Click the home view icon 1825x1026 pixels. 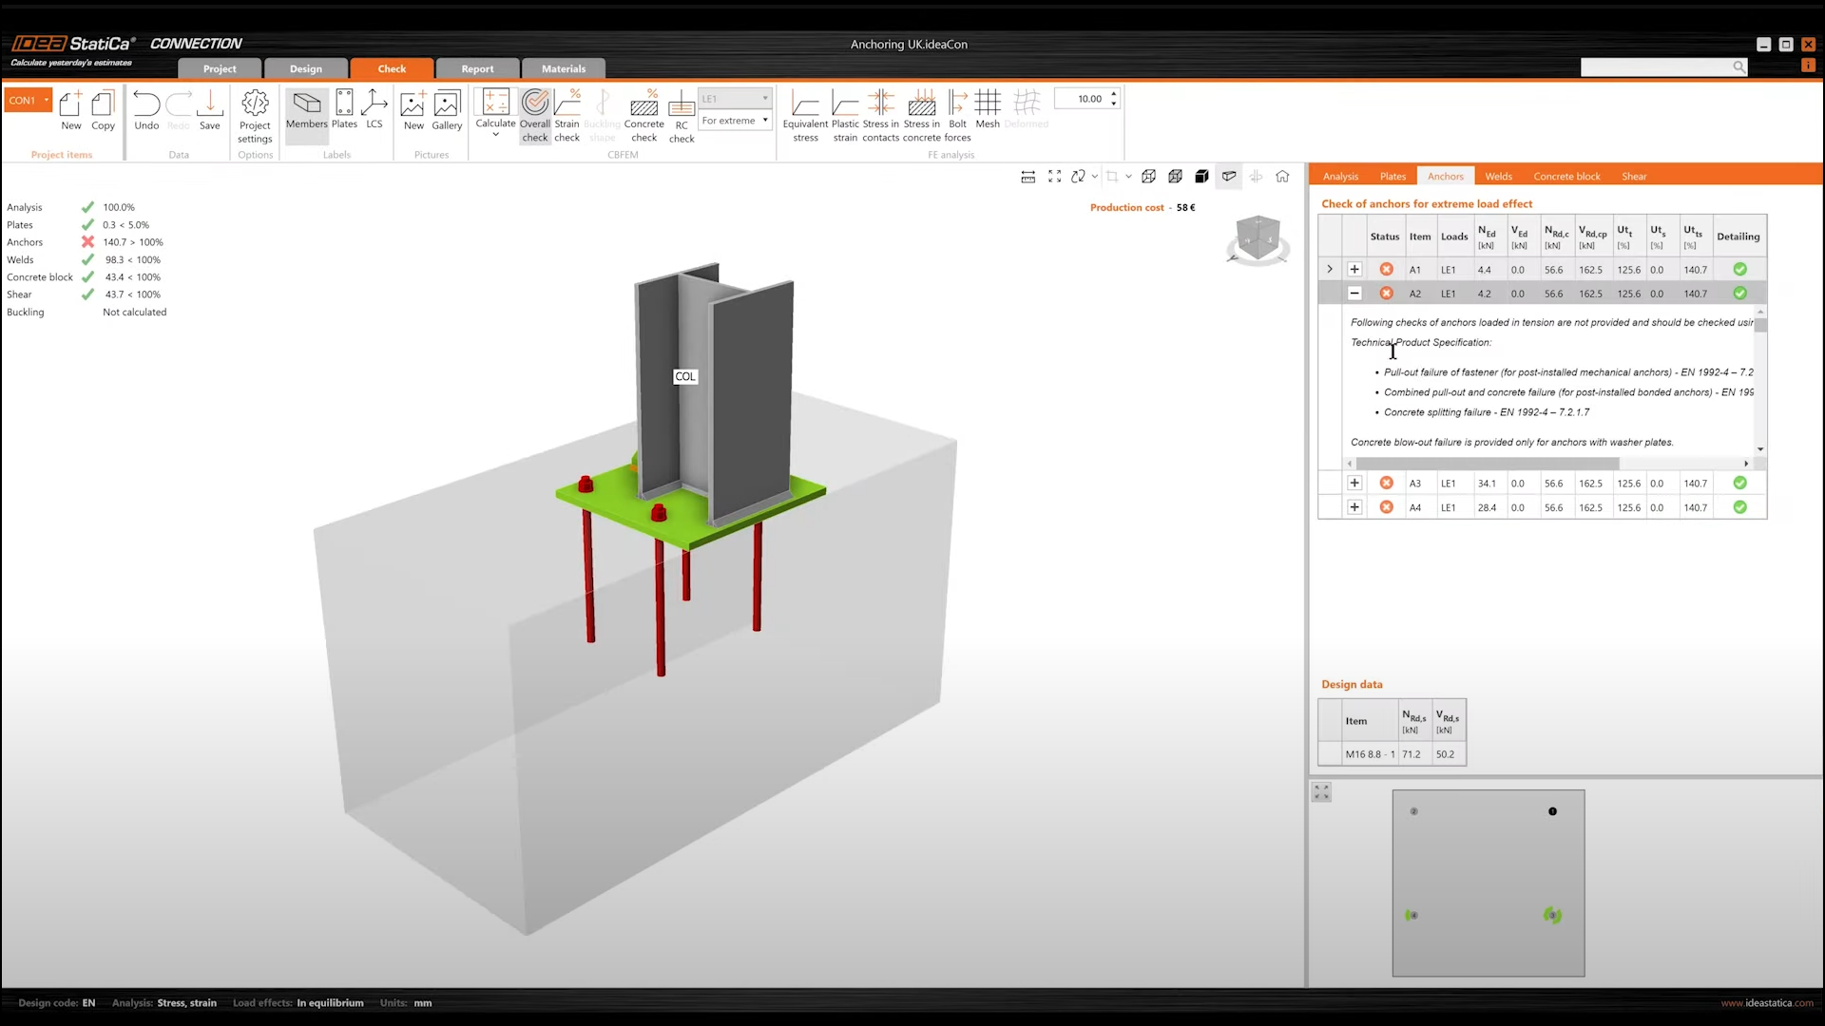1282,176
